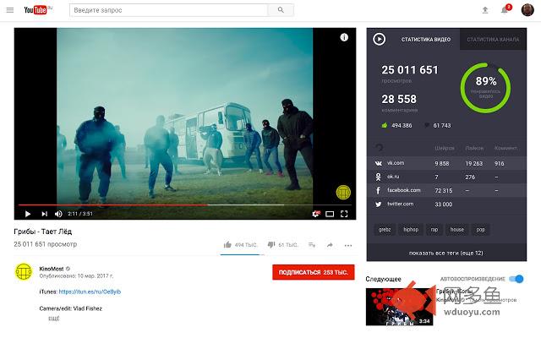Show video info card icon
Screen dimensions: 541x338
pos(344,37)
